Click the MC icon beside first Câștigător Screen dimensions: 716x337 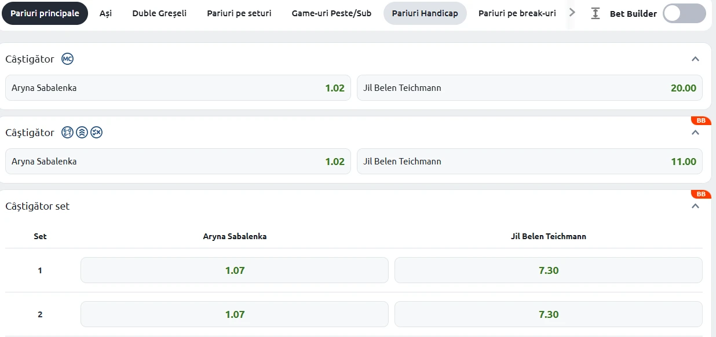click(68, 59)
